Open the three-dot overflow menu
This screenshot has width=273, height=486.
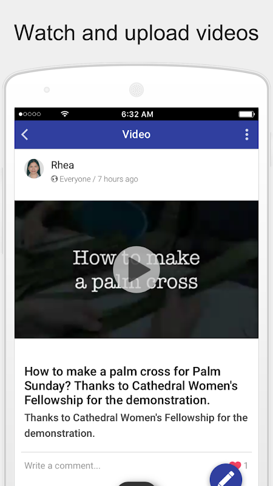click(247, 134)
